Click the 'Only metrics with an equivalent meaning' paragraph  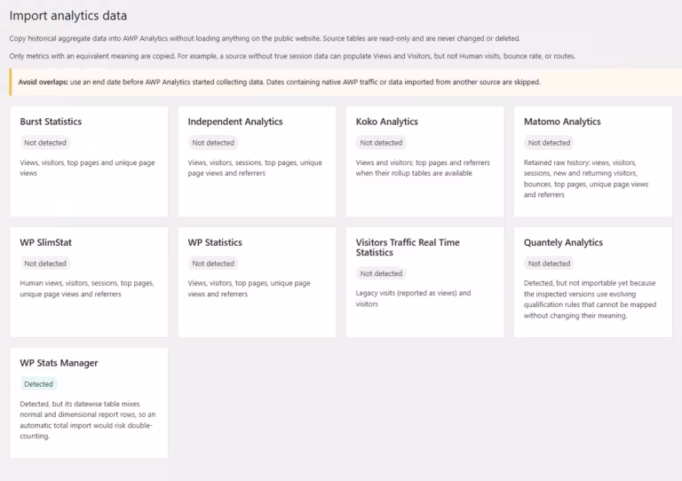pos(292,56)
